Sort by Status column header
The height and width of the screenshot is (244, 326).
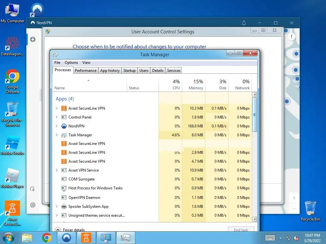pyautogui.click(x=143, y=85)
